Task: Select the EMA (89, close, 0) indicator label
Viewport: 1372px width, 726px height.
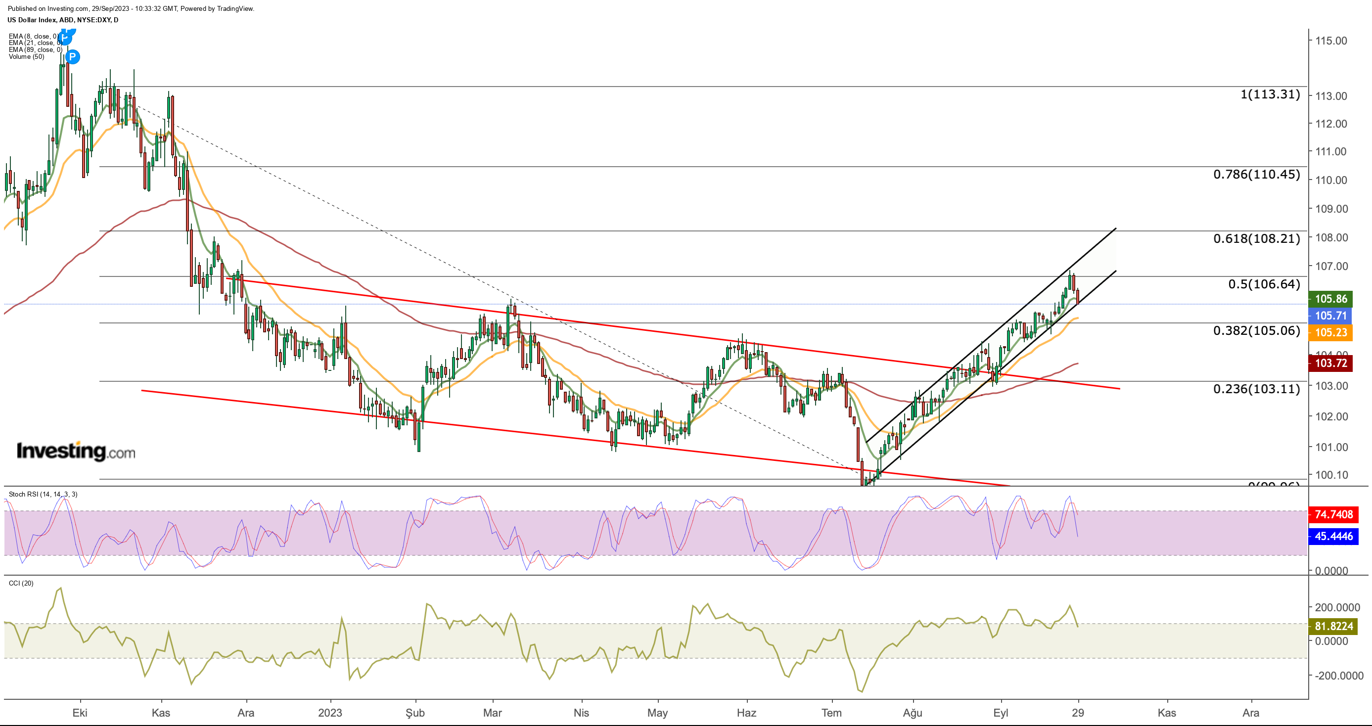Action: pyautogui.click(x=35, y=49)
